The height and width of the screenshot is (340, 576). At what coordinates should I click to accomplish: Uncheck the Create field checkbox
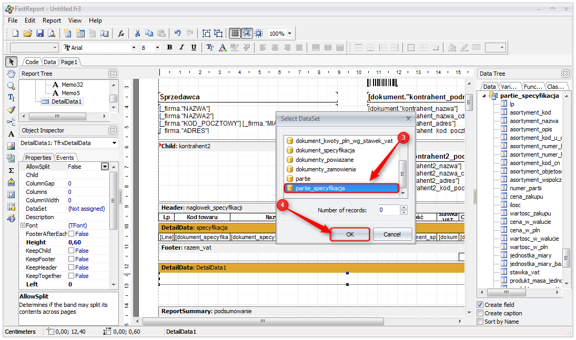[480, 305]
